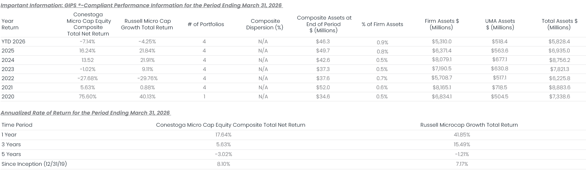586x170 pixels.
Task: Select the '5 Years' row label
Action: click(11, 154)
